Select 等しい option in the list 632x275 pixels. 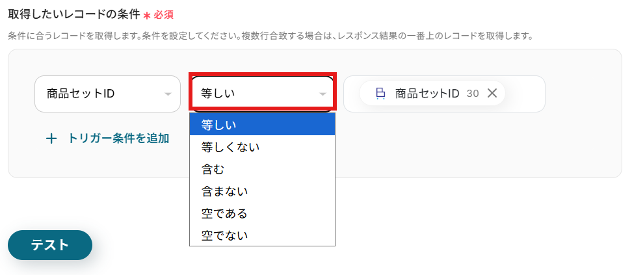pos(263,125)
